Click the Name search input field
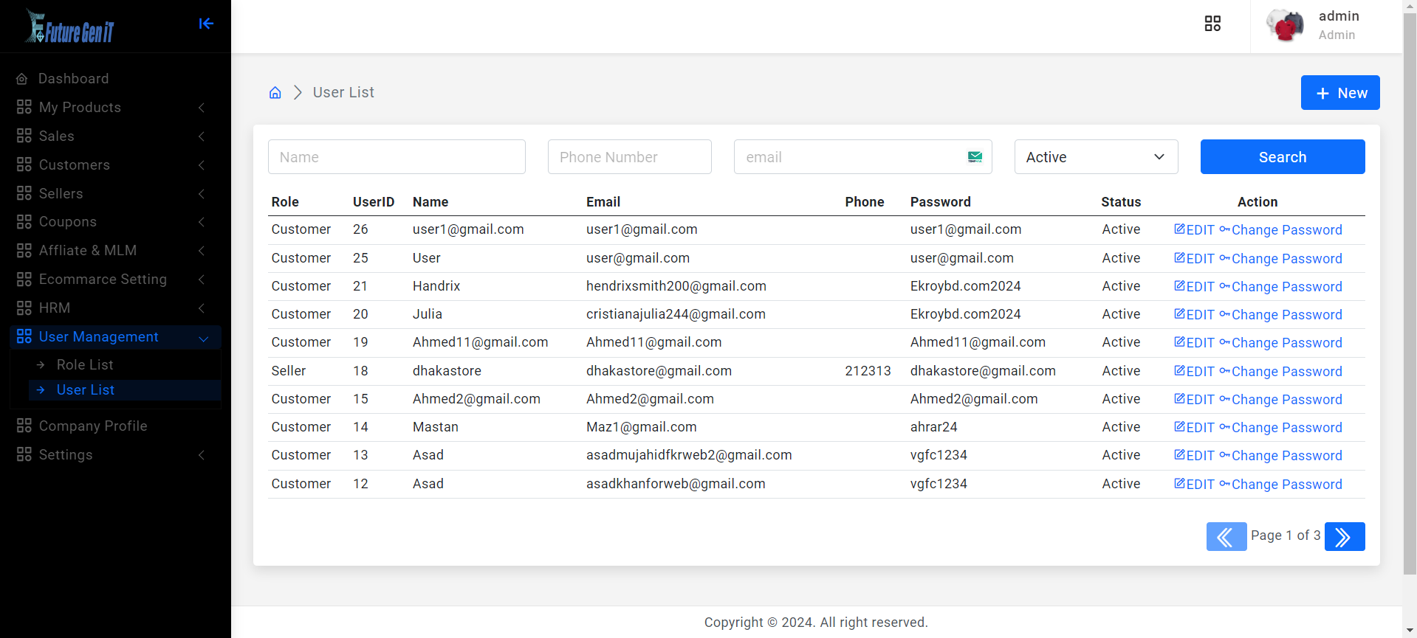The height and width of the screenshot is (638, 1417). point(397,157)
